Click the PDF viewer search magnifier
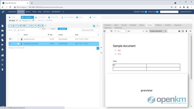Screen dimensions: 194x109 tap(112, 31)
